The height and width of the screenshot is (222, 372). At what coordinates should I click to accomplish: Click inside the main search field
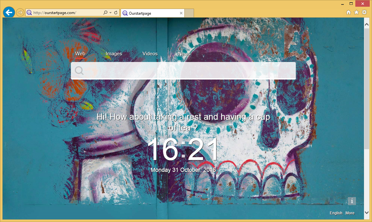point(183,70)
